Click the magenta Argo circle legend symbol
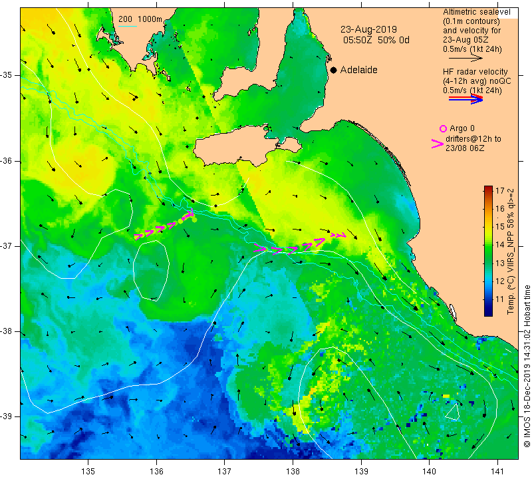This screenshot has height=479, width=532. click(x=443, y=128)
